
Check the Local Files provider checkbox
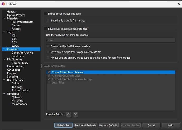click(49, 83)
